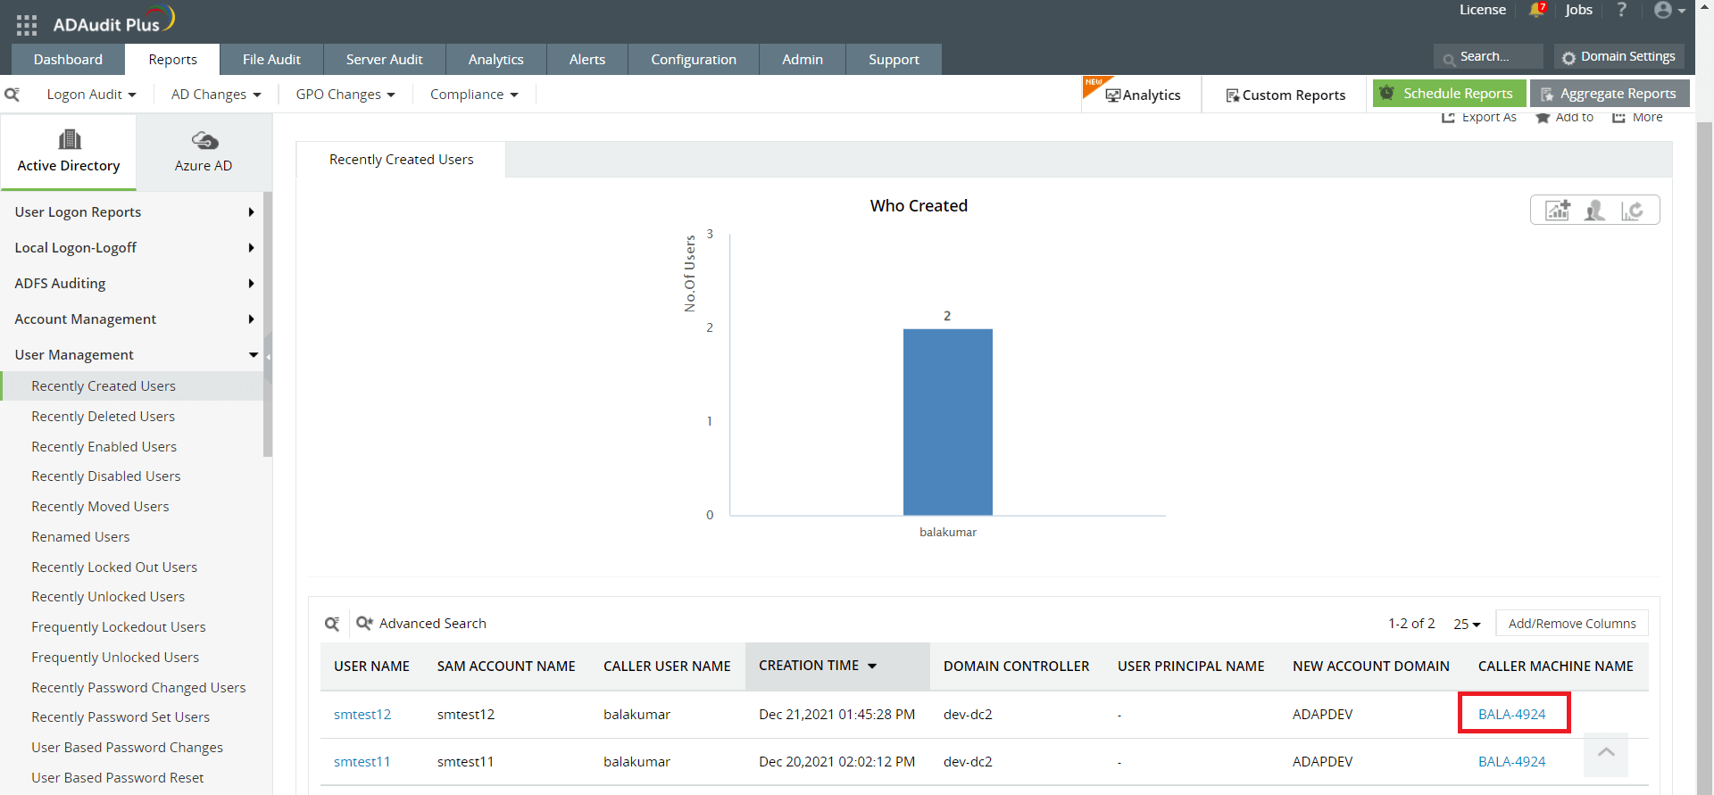Viewport: 1714px width, 795px height.
Task: Open the help question mark icon
Action: click(1621, 10)
